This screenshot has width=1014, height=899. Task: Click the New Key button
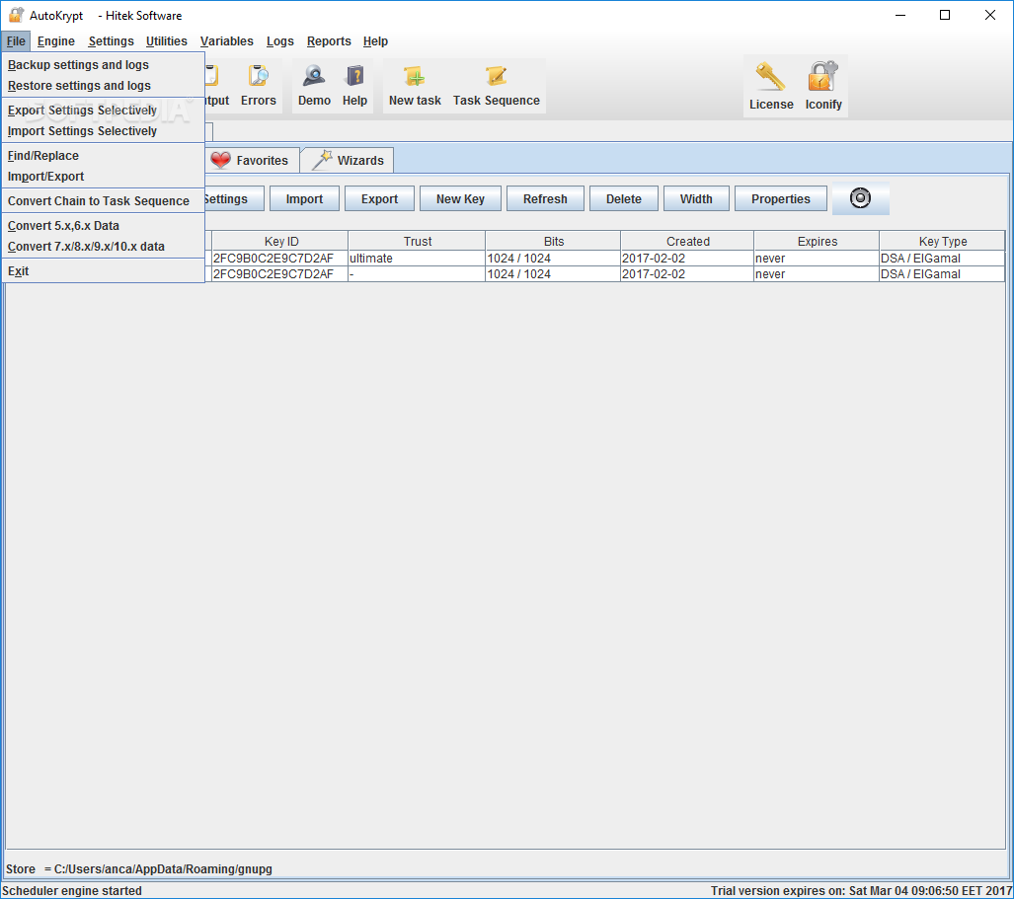click(x=460, y=199)
